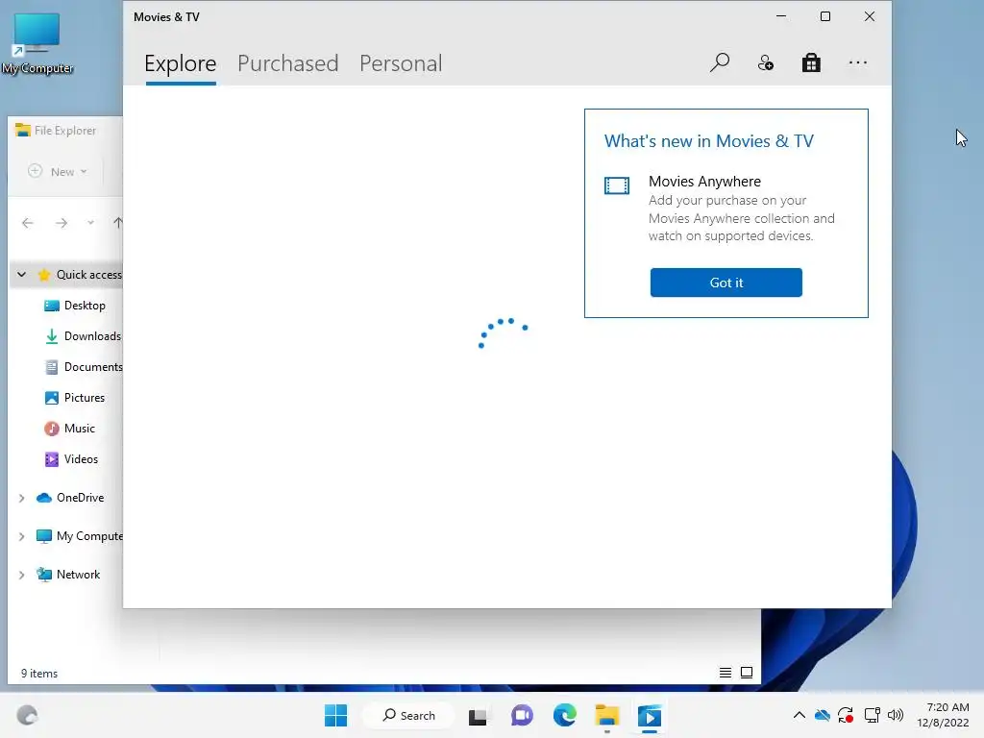Click the 9 items status text
The image size is (984, 738).
click(x=38, y=674)
